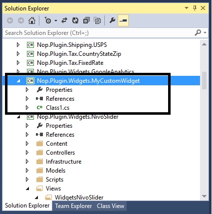Click the Search Solution Explorer field
212x214 pixels.
pos(99,33)
